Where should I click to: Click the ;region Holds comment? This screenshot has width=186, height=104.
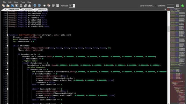coord(30,61)
